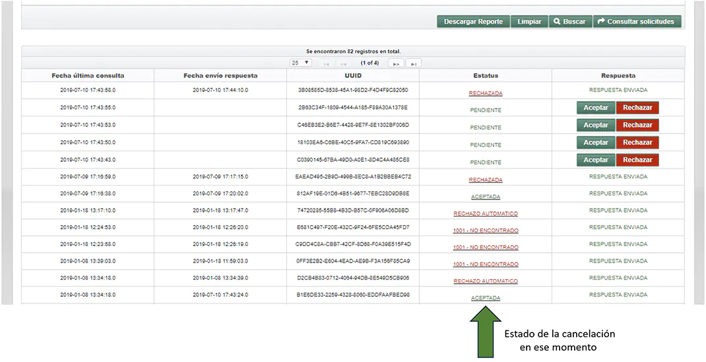Click the Buscar button with magnifier icon

tap(569, 22)
